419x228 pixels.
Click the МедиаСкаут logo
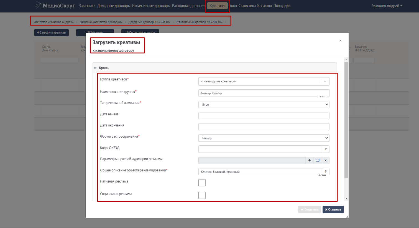(x=55, y=6)
